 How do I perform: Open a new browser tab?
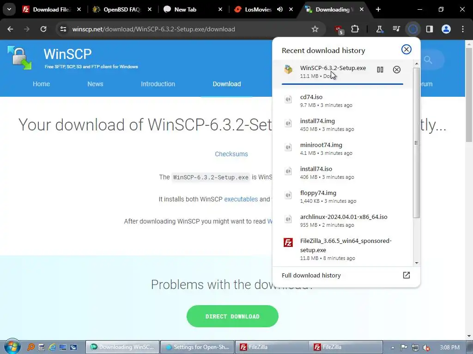click(378, 9)
